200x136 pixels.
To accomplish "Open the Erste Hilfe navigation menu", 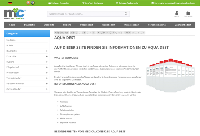I will pos(49,25).
